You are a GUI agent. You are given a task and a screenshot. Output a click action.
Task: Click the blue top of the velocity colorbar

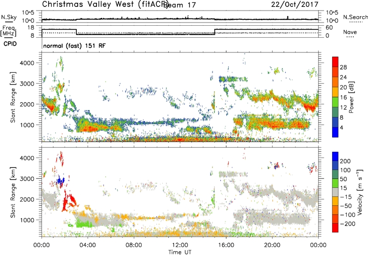click(335, 156)
